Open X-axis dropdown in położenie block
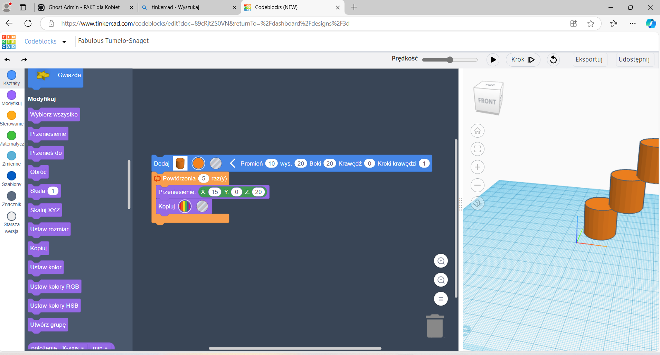This screenshot has height=355, width=660. [73, 348]
